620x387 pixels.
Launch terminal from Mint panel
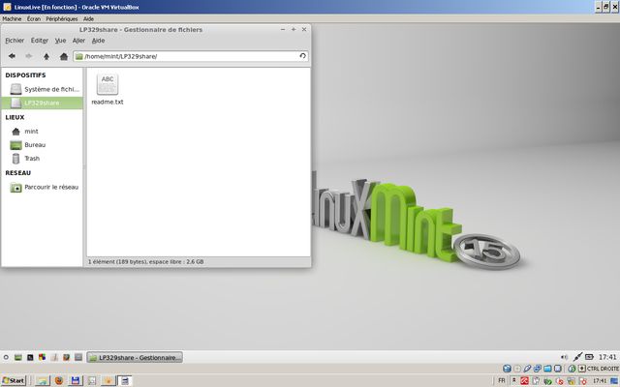[x=30, y=357]
